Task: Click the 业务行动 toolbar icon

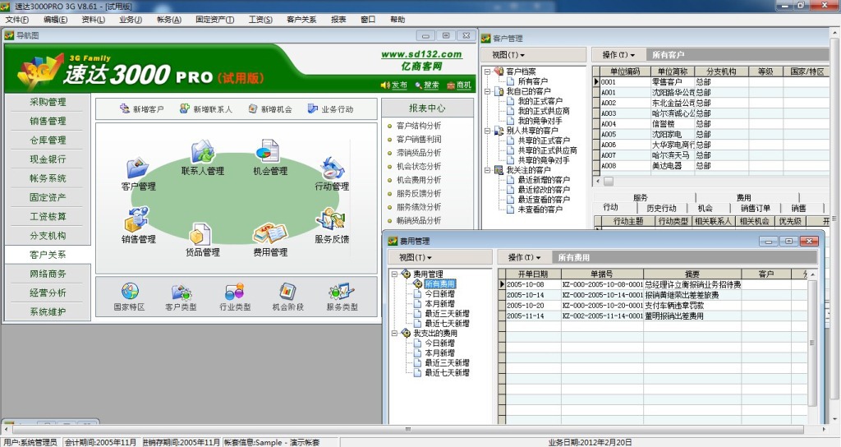Action: (313, 108)
